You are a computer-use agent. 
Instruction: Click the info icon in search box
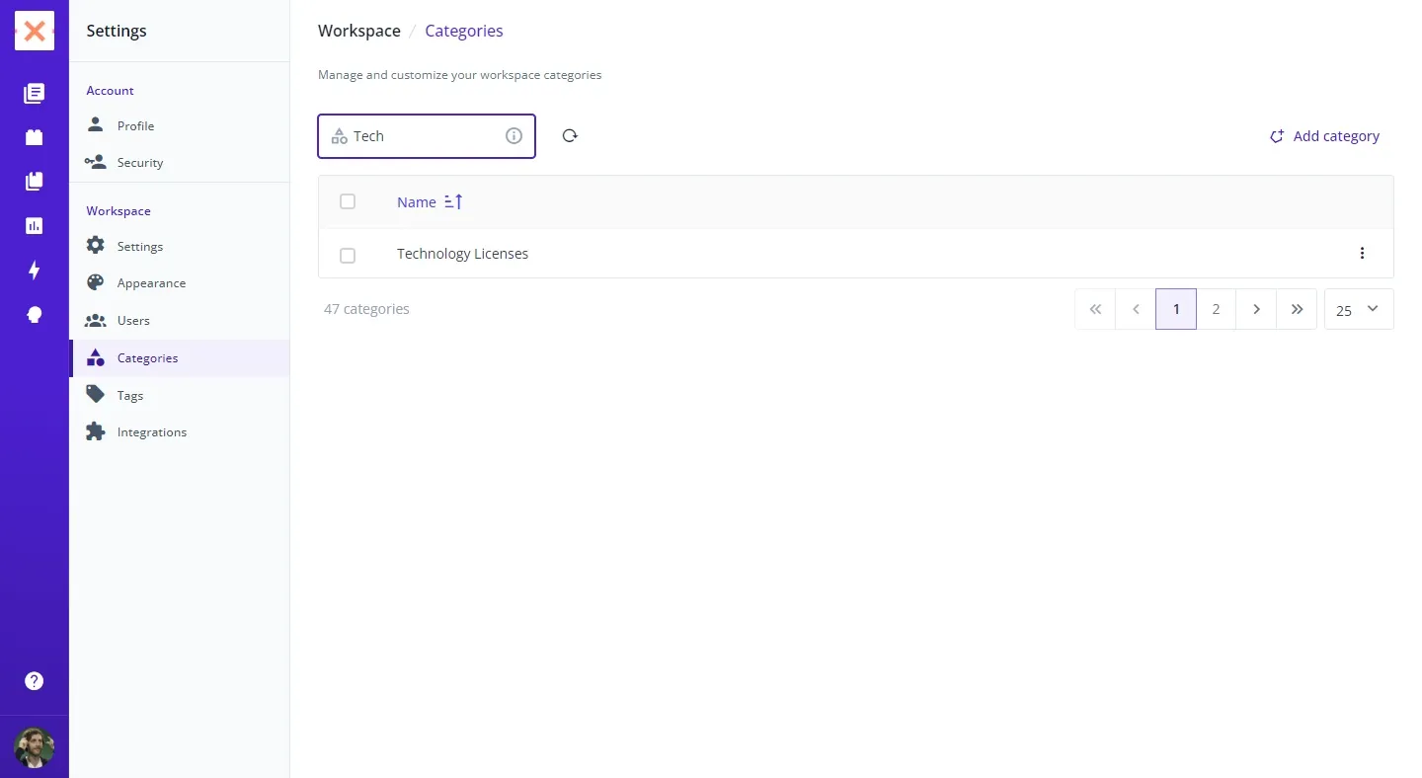513,136
